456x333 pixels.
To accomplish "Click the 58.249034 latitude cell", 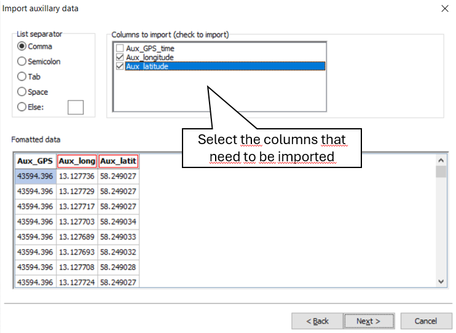I will tap(118, 221).
